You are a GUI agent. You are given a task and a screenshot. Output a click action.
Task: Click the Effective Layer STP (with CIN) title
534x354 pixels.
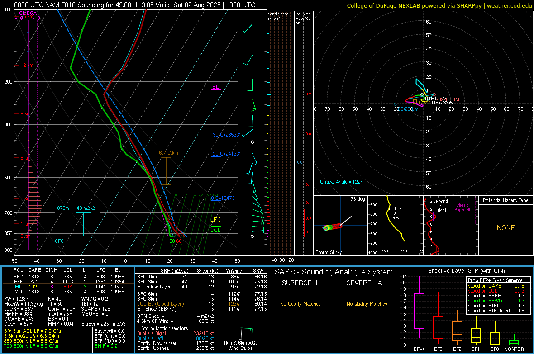pyautogui.click(x=466, y=271)
